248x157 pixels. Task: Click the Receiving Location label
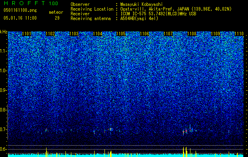coord(92,9)
